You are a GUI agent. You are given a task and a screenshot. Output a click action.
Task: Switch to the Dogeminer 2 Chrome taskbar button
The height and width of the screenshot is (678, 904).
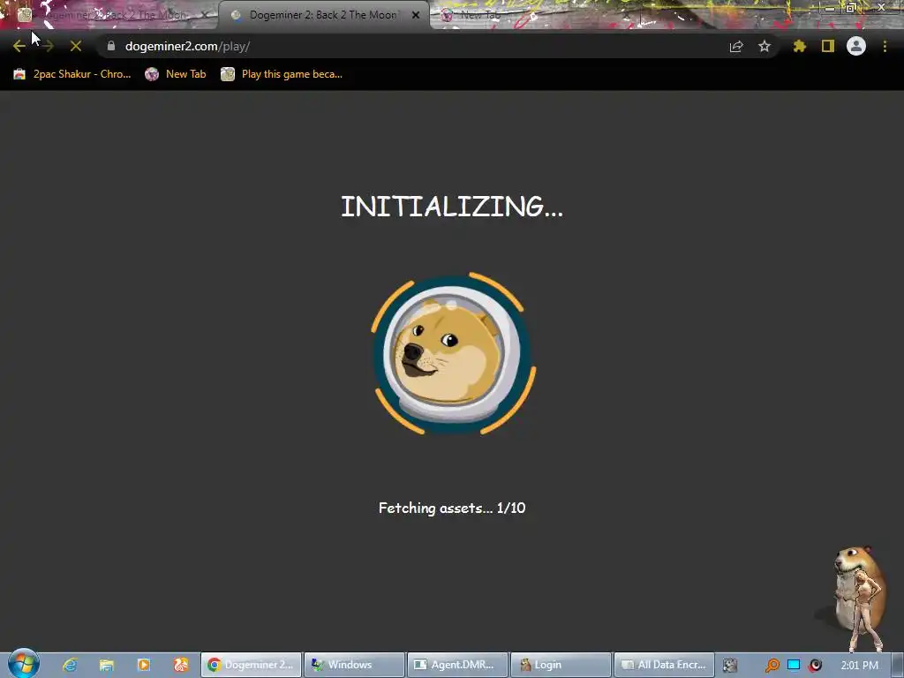[252, 665]
